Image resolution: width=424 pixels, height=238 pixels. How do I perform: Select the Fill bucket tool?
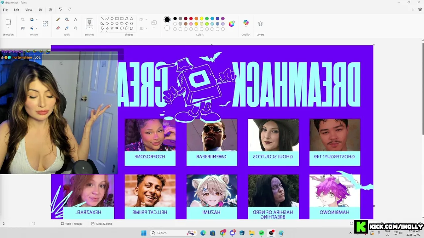pos(67,20)
